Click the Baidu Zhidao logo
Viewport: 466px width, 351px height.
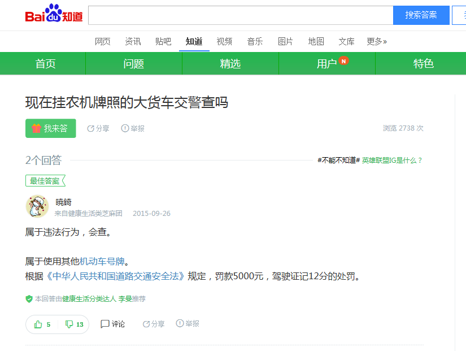click(54, 15)
